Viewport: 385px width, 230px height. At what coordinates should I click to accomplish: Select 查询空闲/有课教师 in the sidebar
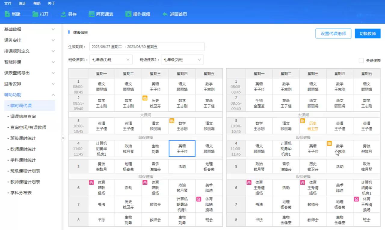pyautogui.click(x=28, y=127)
